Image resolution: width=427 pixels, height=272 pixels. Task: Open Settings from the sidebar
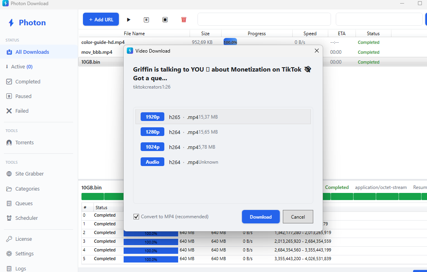(39, 254)
